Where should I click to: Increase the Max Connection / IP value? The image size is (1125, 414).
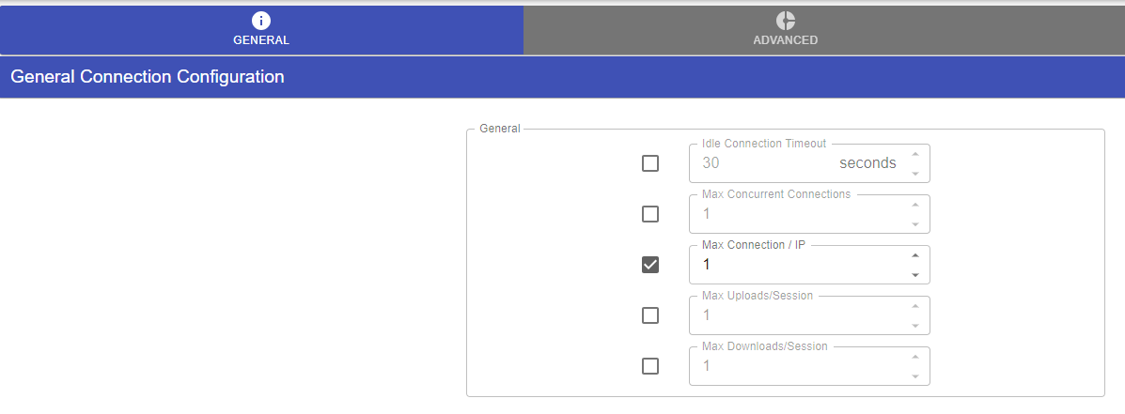point(914,255)
